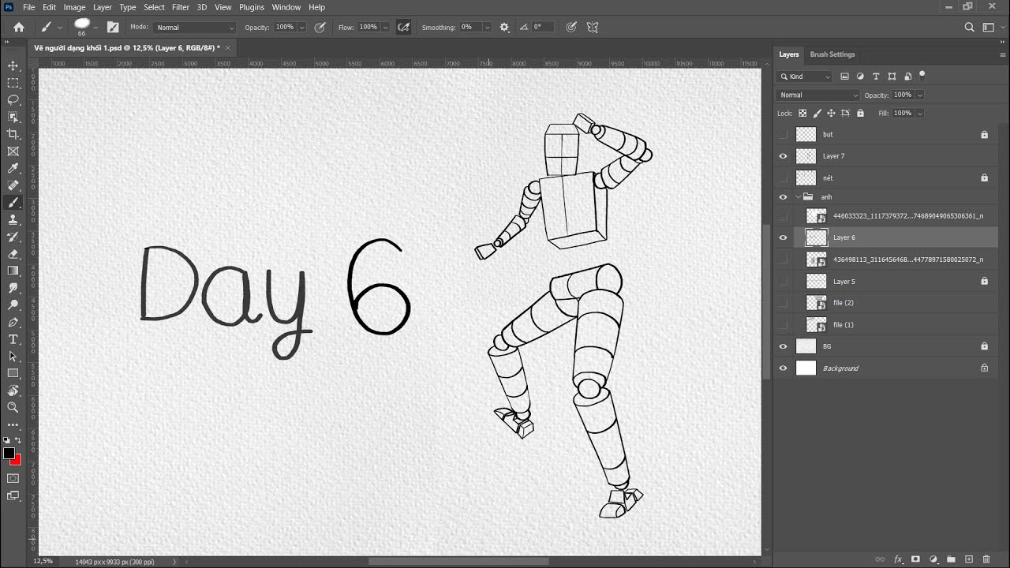Select the Crop tool
The height and width of the screenshot is (568, 1010).
(x=13, y=134)
